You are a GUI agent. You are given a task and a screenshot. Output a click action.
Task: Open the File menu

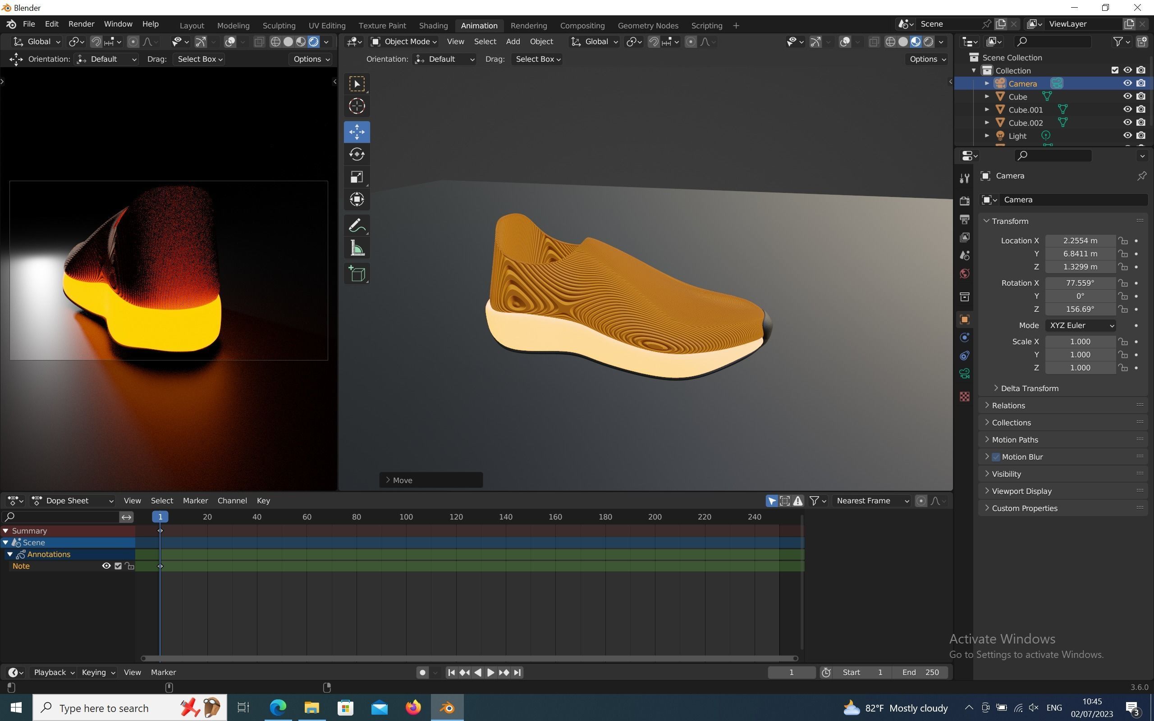click(x=28, y=24)
